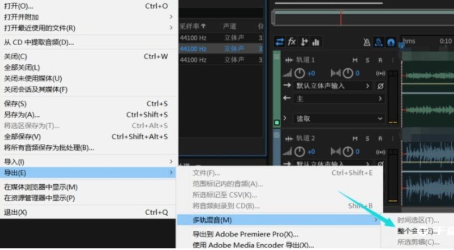
Task: Mute track 1 with the M button
Action: [x=355, y=60]
